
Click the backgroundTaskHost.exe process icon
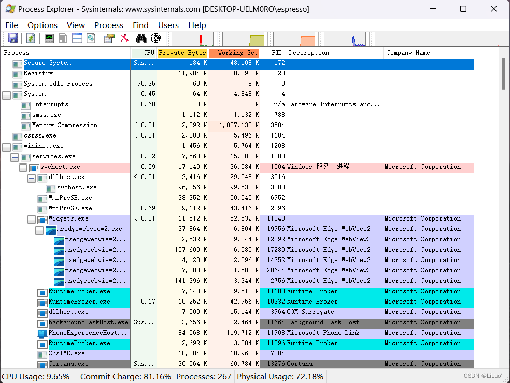coord(42,323)
